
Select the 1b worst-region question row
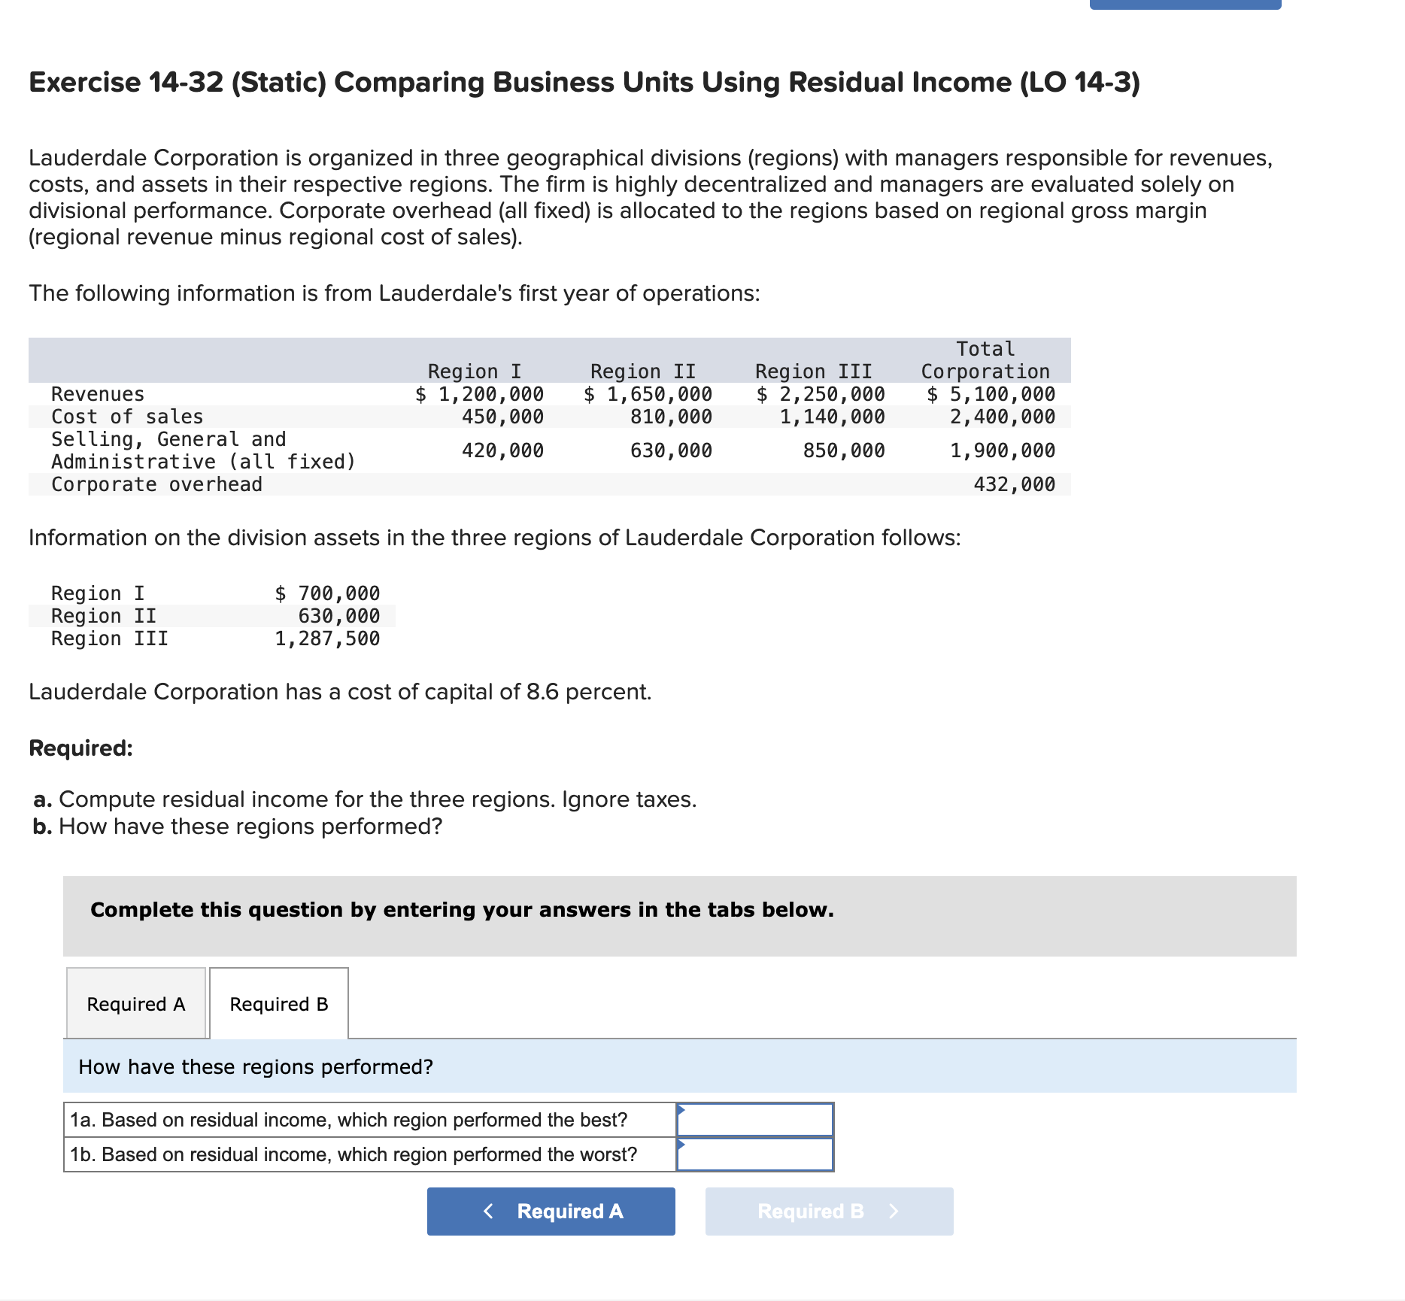352,1154
